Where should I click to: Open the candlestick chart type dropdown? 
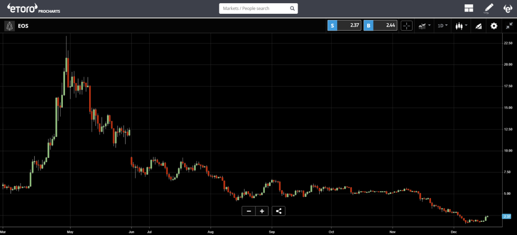(461, 26)
